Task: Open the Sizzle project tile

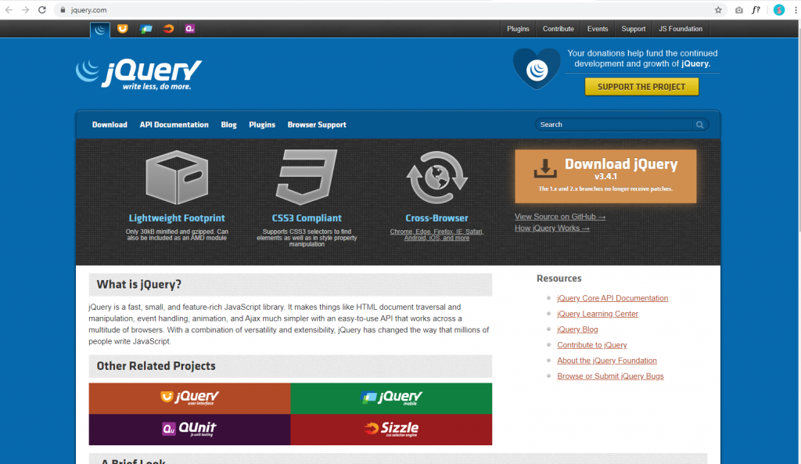Action: [x=391, y=430]
